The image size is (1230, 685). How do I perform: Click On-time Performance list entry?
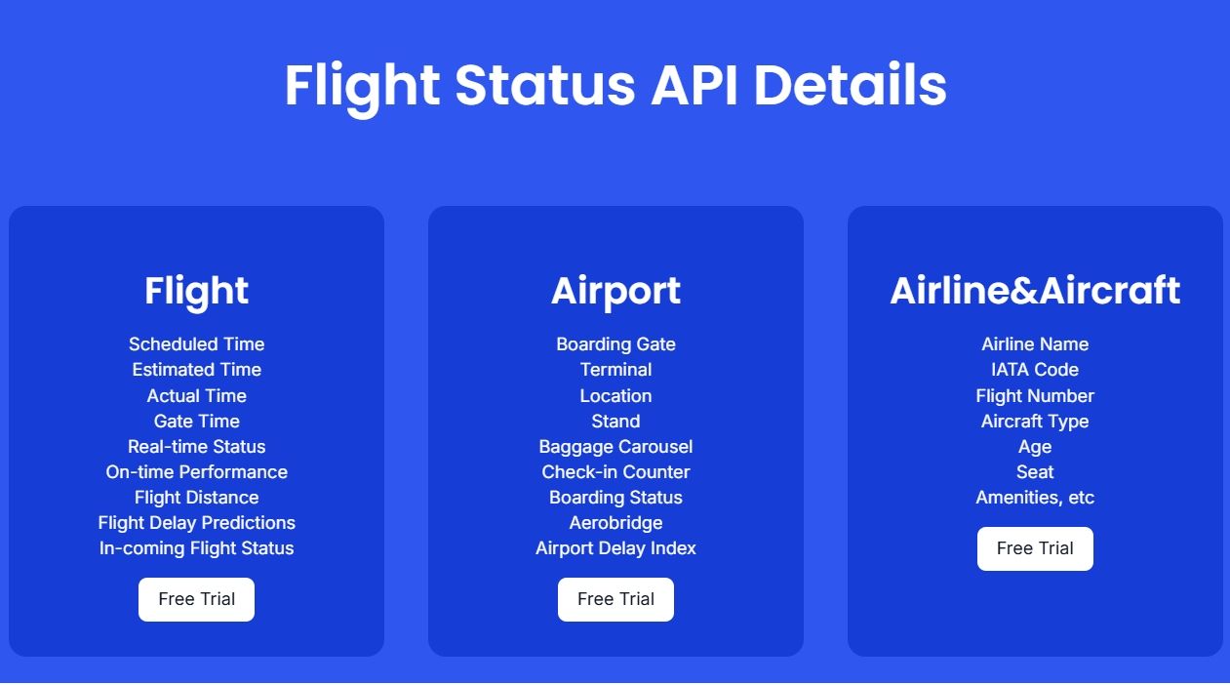(x=196, y=471)
